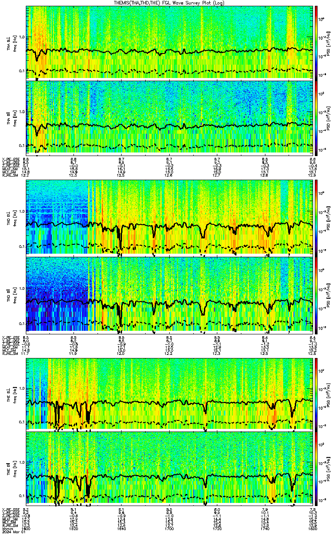Click the THA B-parallel PSD color bar

click(x=317, y=117)
